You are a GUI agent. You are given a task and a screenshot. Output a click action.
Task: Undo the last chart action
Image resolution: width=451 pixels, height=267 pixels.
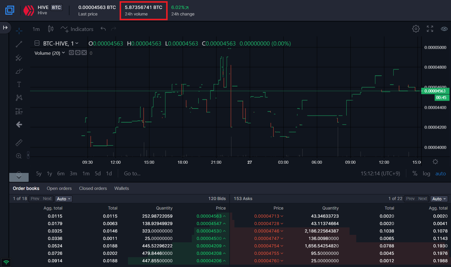coord(103,29)
